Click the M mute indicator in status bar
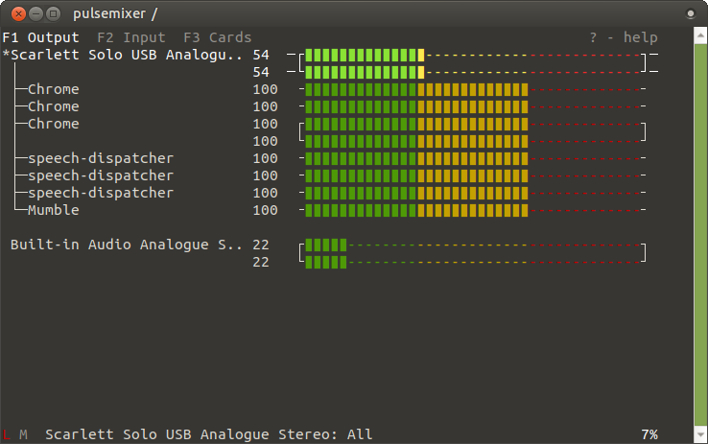Image resolution: width=708 pixels, height=444 pixels. (23, 434)
